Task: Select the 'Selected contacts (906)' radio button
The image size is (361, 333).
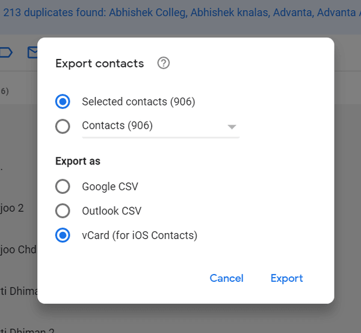Action: [x=63, y=102]
